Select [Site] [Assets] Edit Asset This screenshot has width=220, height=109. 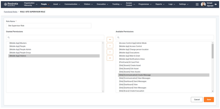(x=164, y=69)
